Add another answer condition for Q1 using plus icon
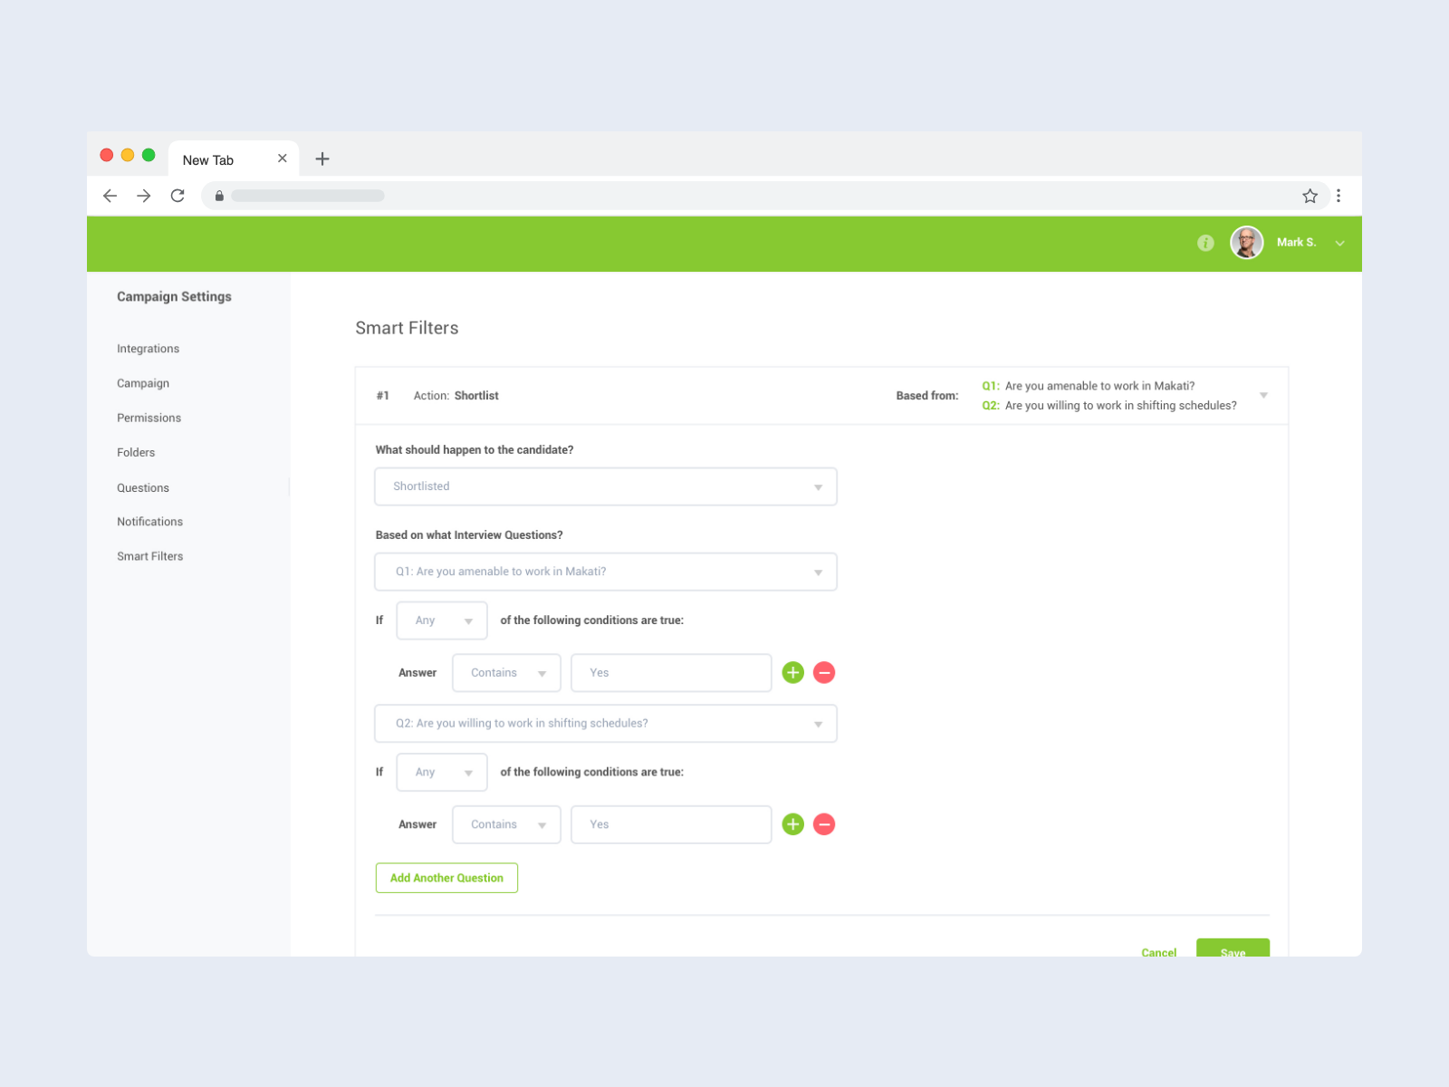The height and width of the screenshot is (1087, 1449). (x=792, y=672)
